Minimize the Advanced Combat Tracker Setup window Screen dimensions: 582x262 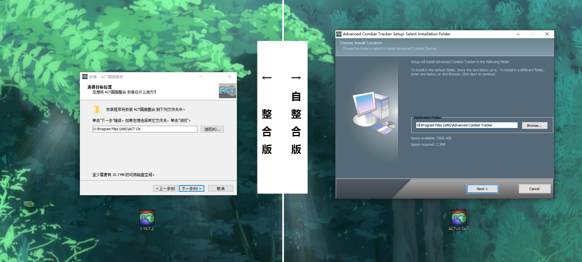click(518, 34)
